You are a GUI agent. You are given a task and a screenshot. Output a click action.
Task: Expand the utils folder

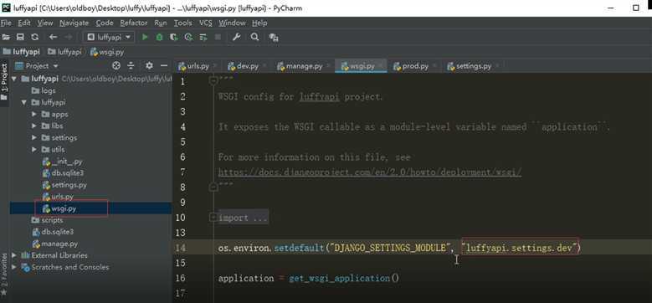pos(34,149)
